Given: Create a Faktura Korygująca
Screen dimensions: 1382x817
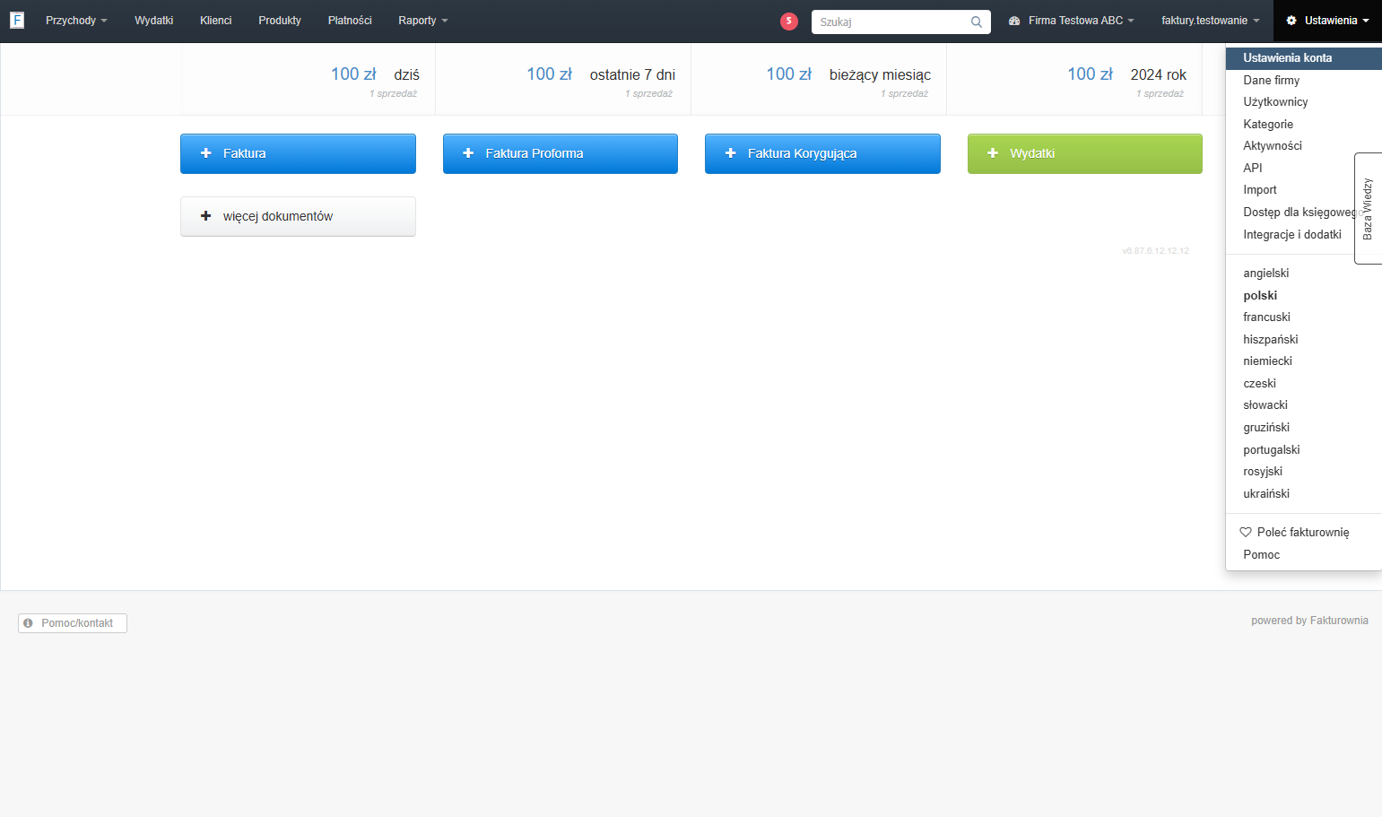Looking at the screenshot, I should click(x=822, y=153).
